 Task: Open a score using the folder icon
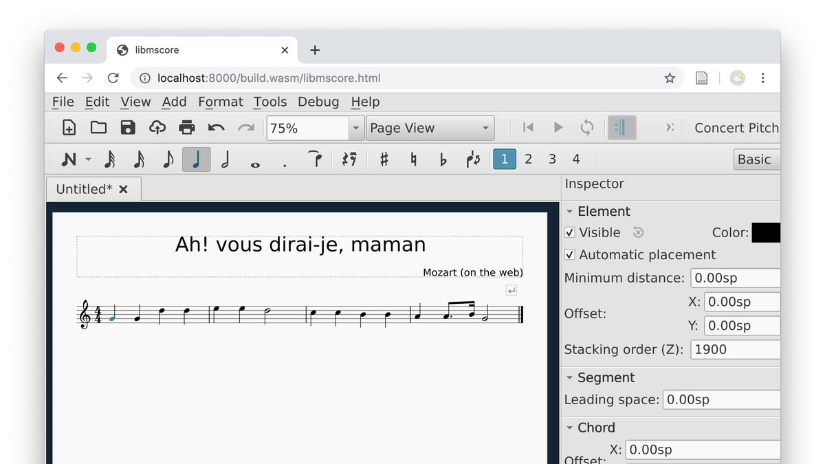click(x=98, y=128)
